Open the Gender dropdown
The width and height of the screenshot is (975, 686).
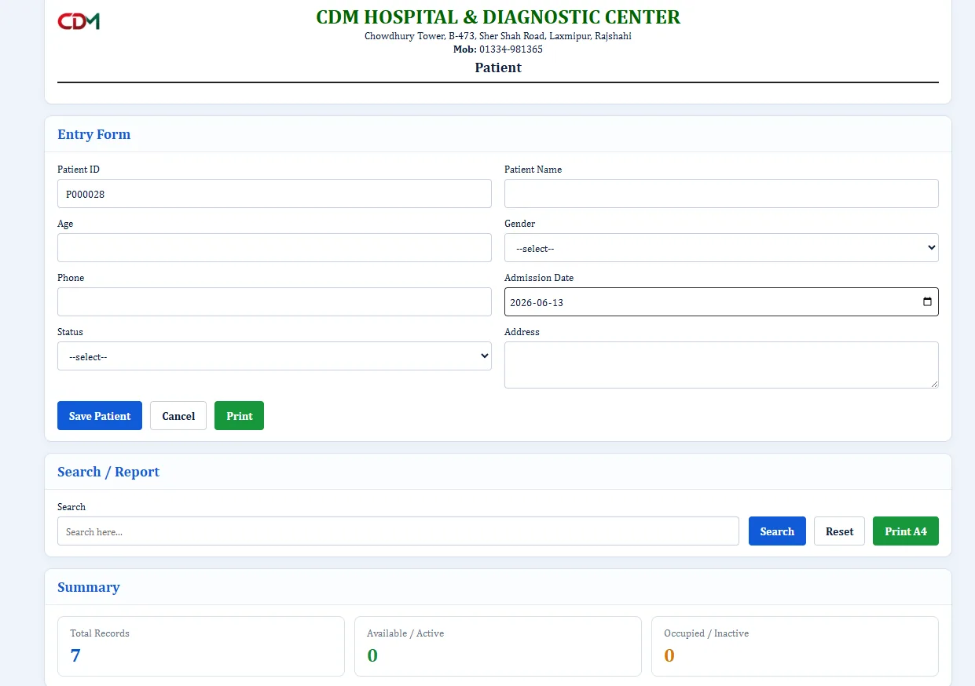(721, 248)
